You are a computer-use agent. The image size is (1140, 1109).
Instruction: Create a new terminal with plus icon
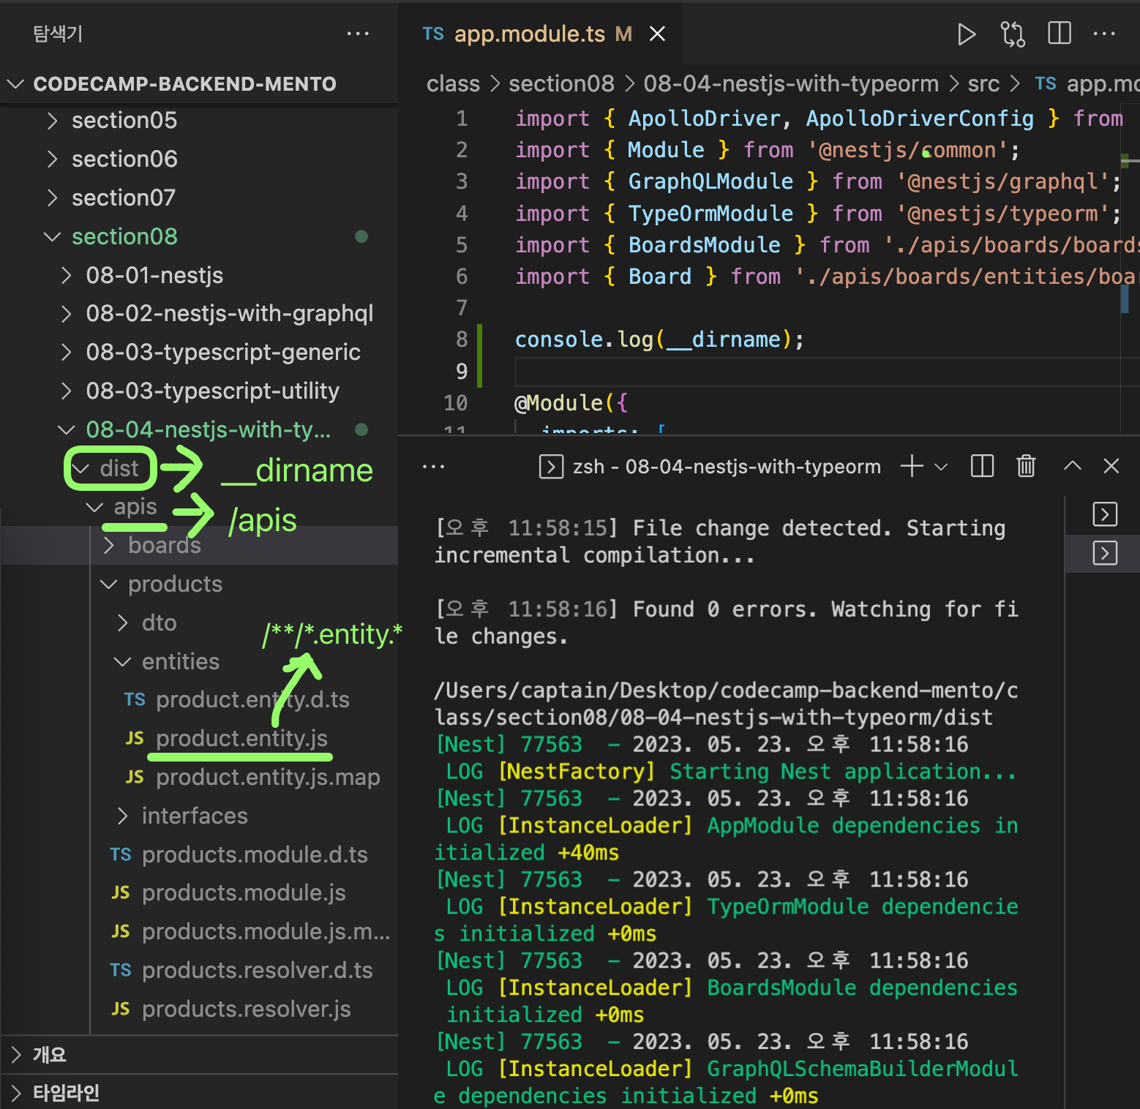pyautogui.click(x=912, y=466)
